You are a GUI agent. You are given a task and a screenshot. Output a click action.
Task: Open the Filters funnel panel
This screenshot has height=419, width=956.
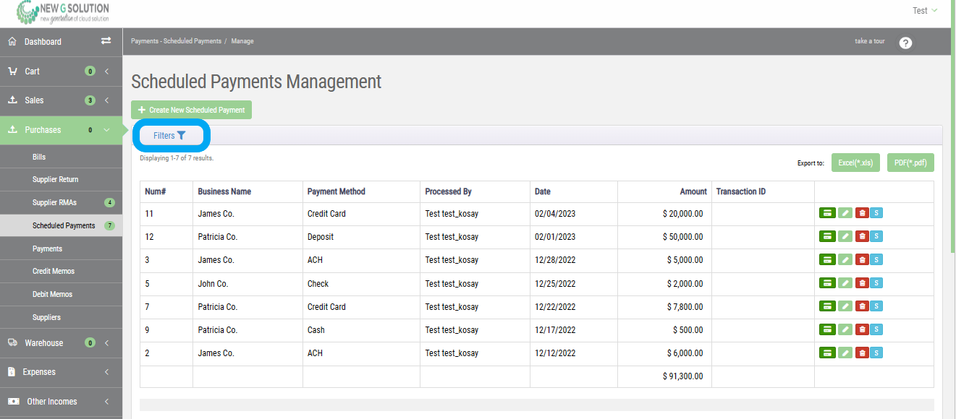[x=171, y=135]
